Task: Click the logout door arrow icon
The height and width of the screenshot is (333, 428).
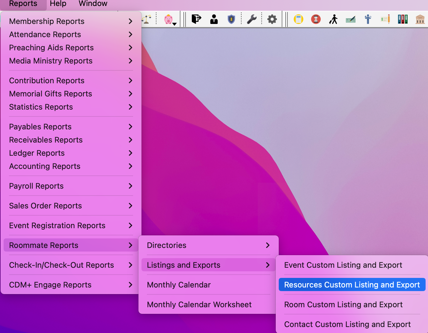Action: (x=196, y=19)
